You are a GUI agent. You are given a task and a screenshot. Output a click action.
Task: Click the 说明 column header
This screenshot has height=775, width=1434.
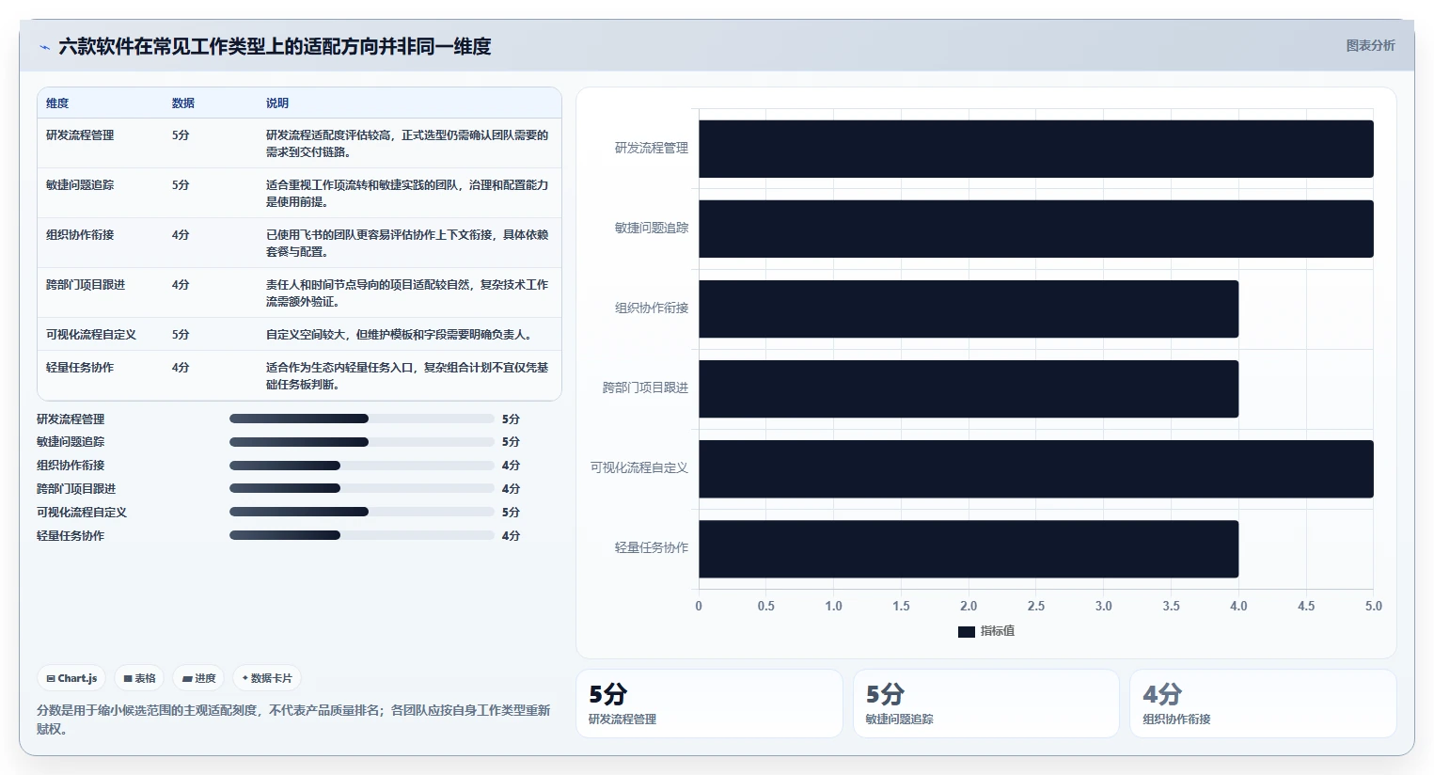point(277,103)
